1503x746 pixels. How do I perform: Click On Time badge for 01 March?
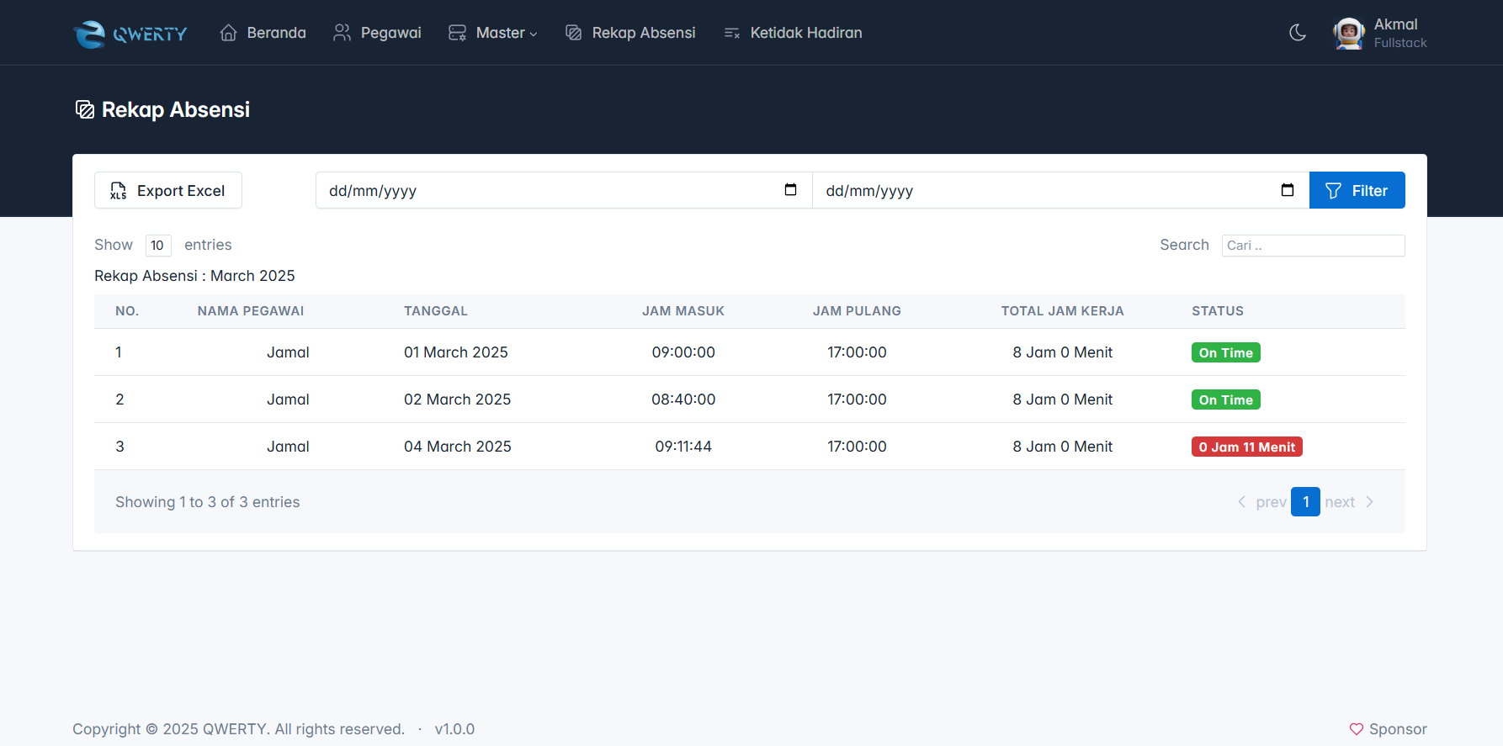point(1225,352)
